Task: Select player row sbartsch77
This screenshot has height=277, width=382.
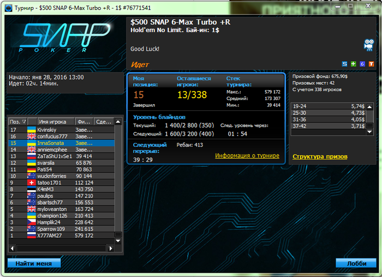Action: point(62,202)
